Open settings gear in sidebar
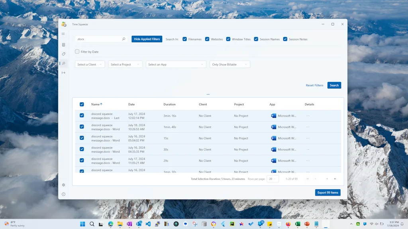 pos(63,185)
